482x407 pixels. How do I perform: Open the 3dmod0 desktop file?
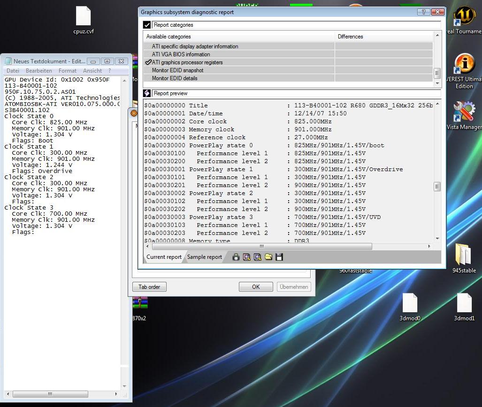(410, 307)
